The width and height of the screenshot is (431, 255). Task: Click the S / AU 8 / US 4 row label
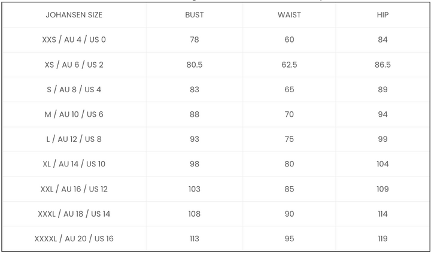point(74,90)
